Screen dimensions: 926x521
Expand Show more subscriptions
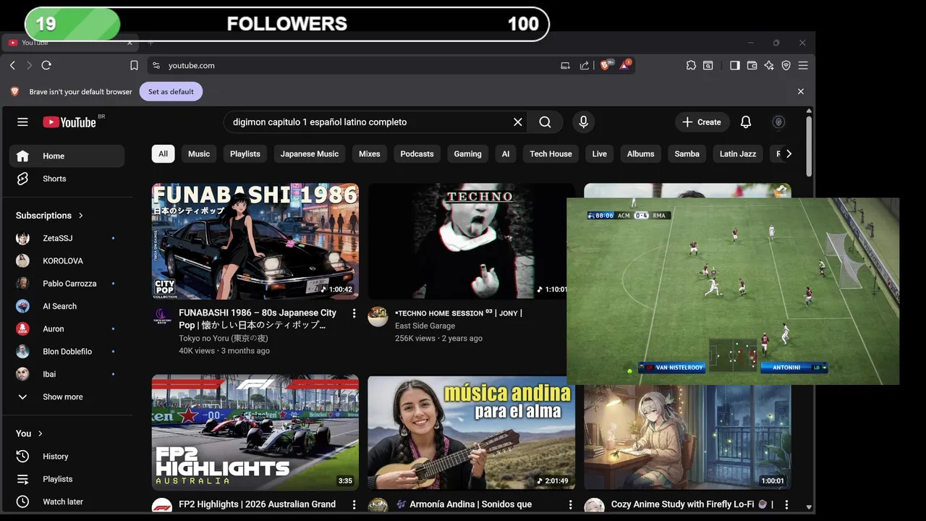67,397
